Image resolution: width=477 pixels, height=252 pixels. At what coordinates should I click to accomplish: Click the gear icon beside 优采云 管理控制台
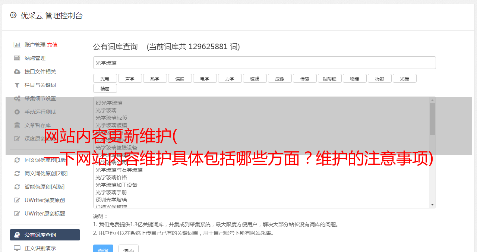(x=13, y=15)
